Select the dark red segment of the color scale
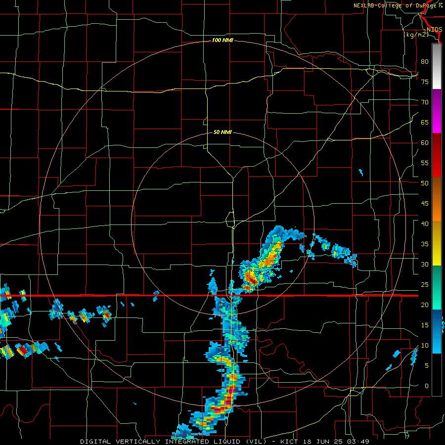Viewport: 445px width, 445px height. tap(437, 155)
